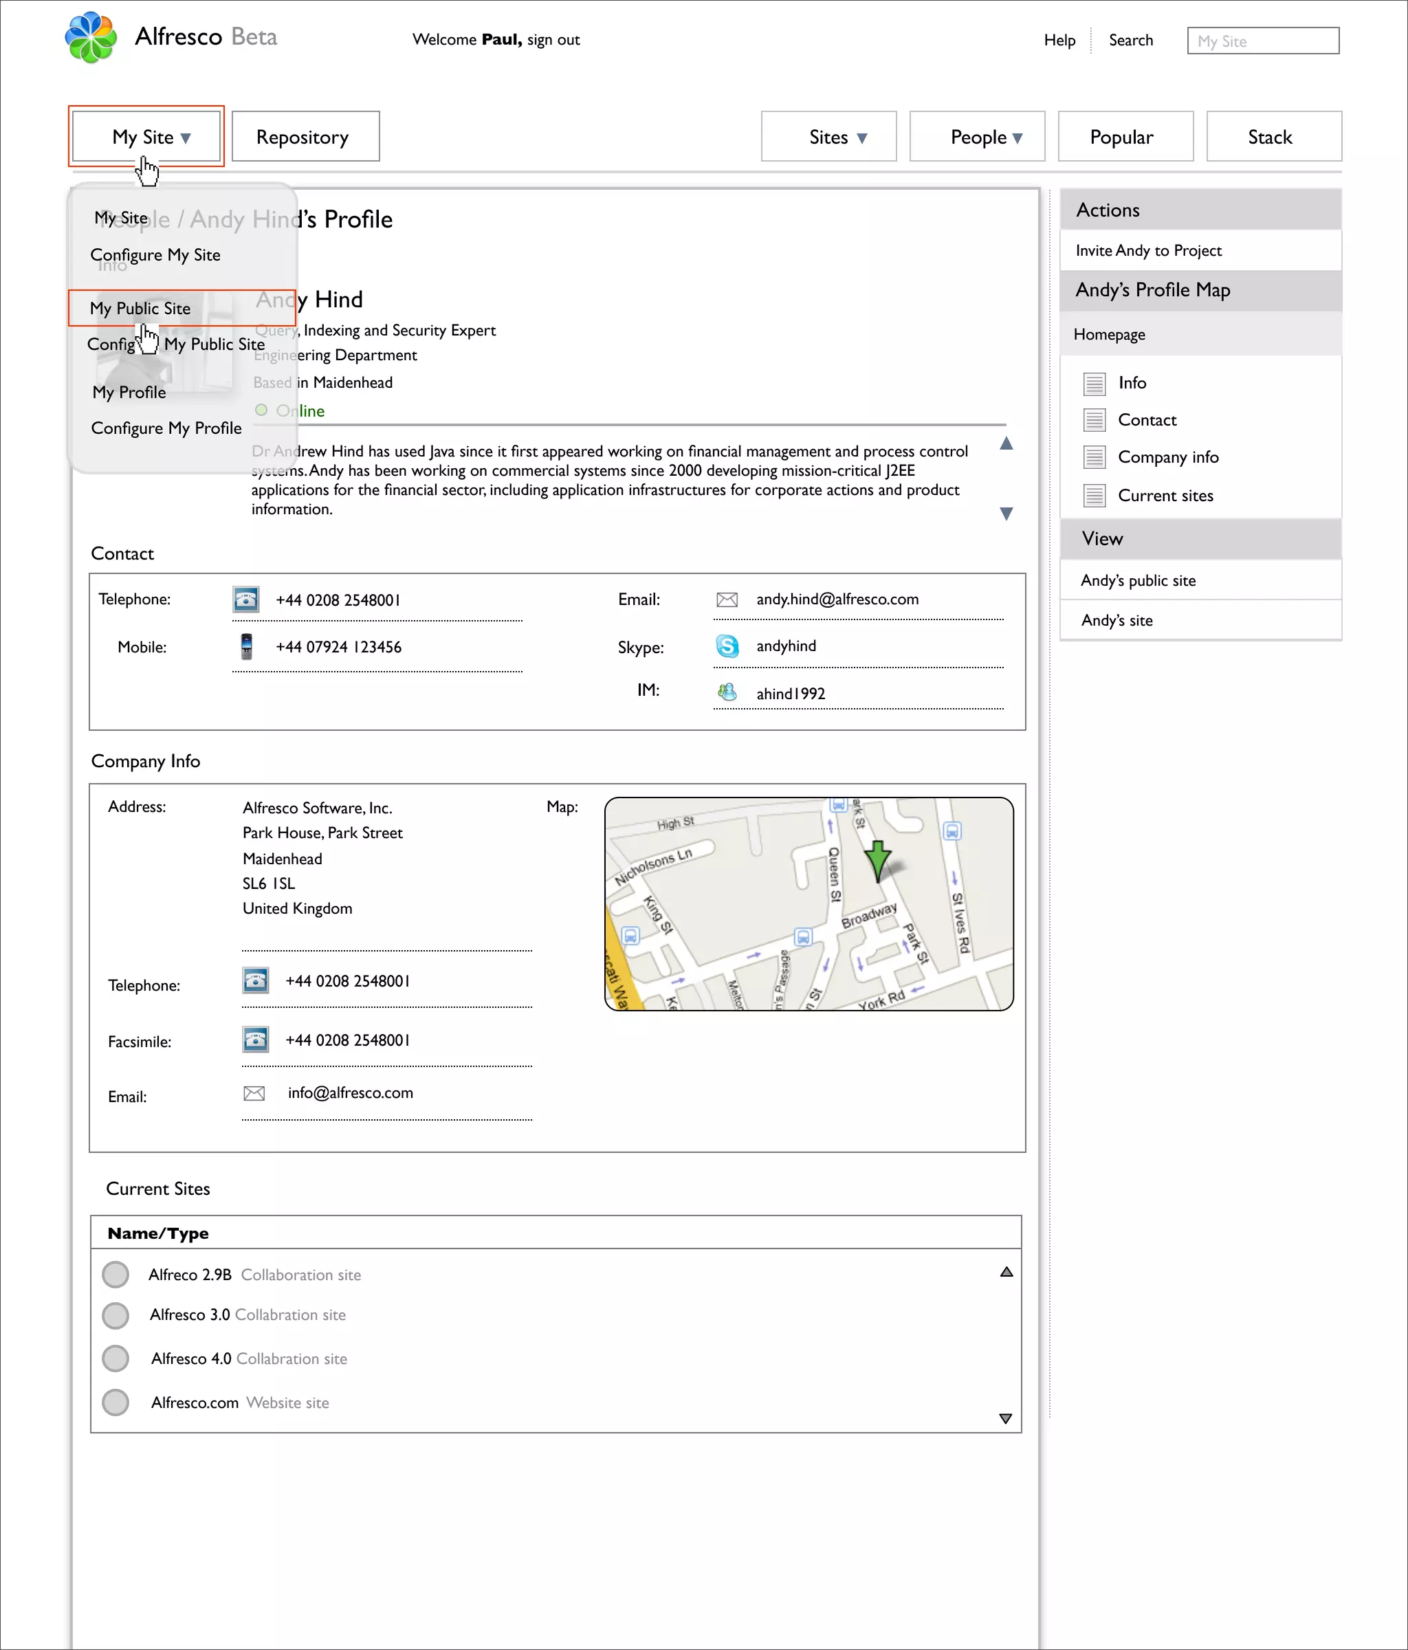This screenshot has width=1408, height=1650.
Task: Open My Profile from the menu
Action: click(129, 392)
